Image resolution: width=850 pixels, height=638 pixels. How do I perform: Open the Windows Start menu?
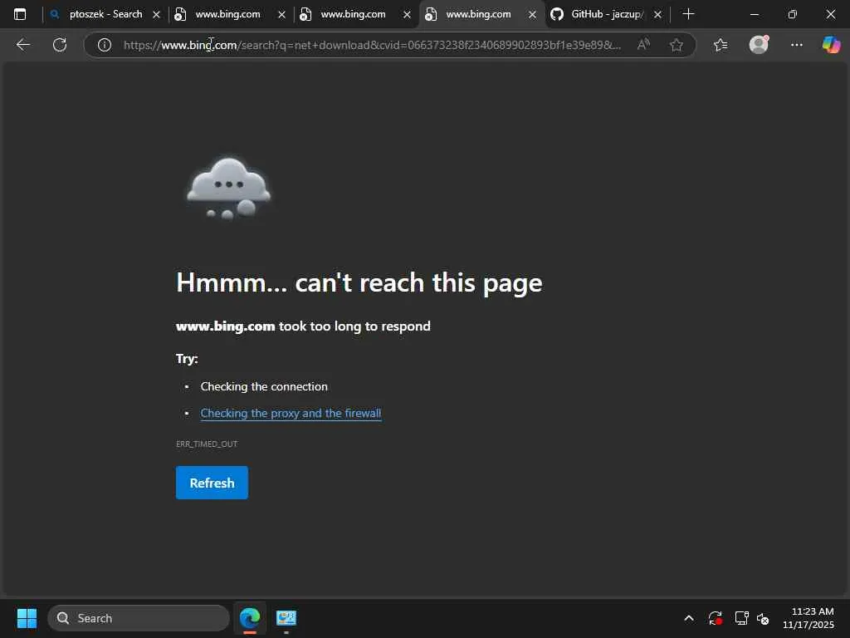click(x=27, y=618)
